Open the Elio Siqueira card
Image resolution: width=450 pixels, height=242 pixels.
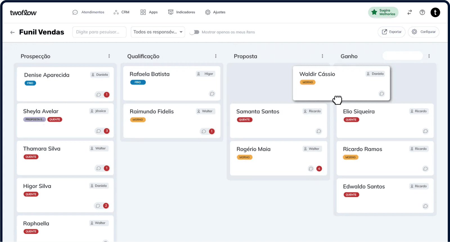click(385, 121)
